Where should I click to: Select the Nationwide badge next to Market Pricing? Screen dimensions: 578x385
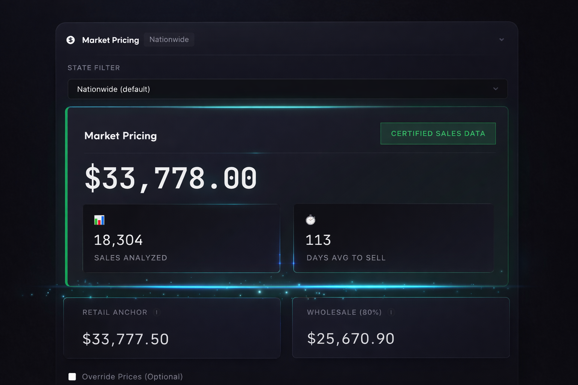tap(169, 39)
